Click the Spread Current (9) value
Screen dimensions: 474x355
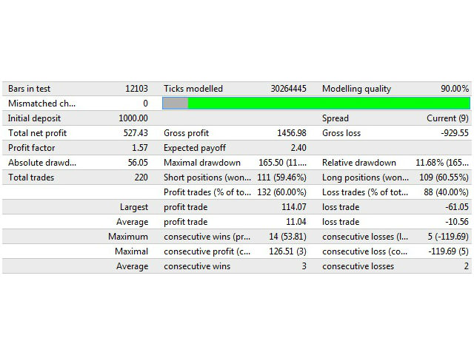(x=447, y=118)
